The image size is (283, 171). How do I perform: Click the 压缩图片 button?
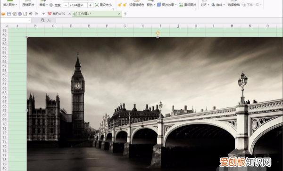tap(28, 5)
